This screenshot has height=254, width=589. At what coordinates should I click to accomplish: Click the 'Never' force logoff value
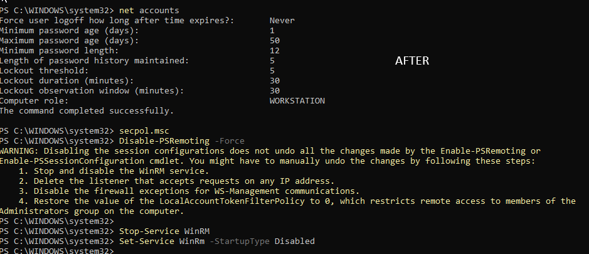pyautogui.click(x=282, y=21)
